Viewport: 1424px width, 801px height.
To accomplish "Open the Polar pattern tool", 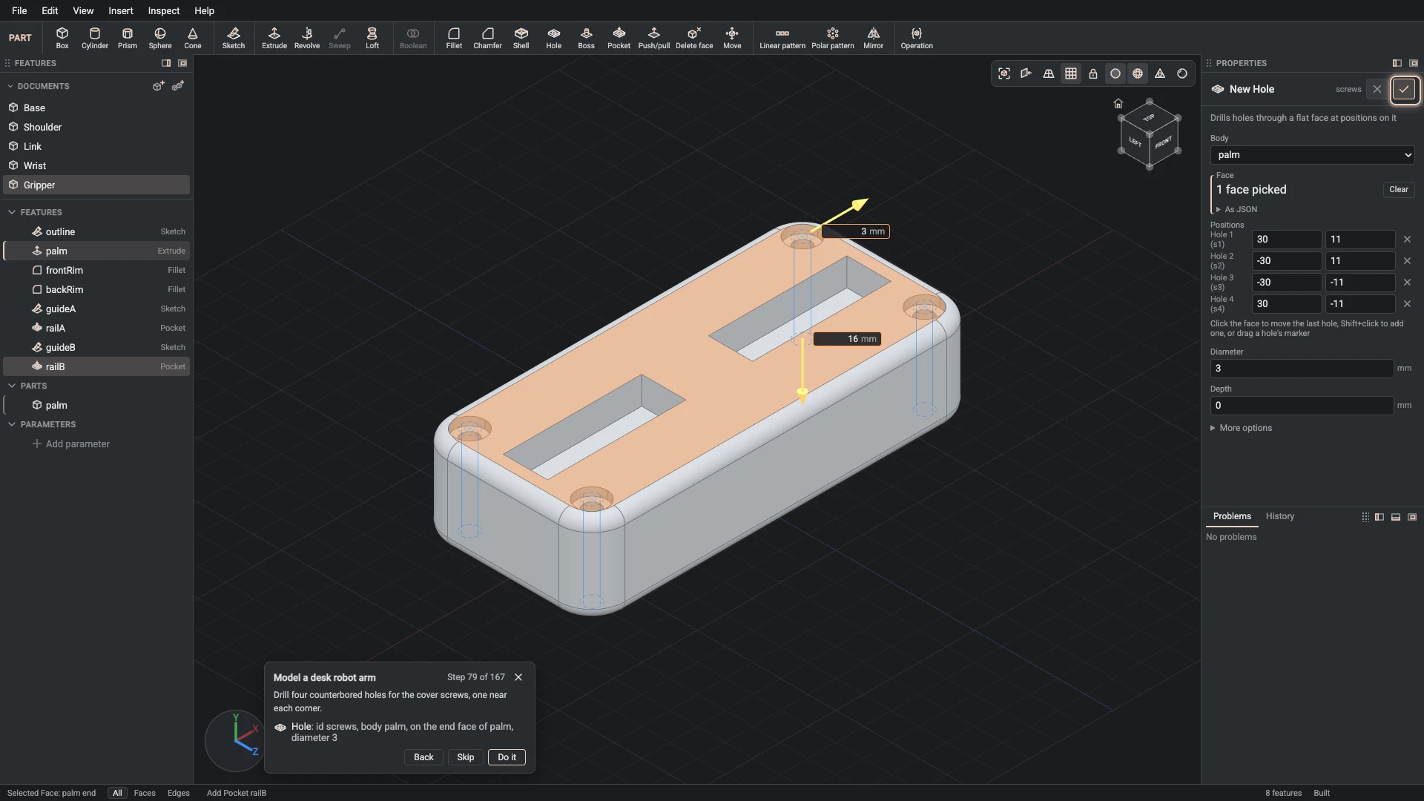I will pyautogui.click(x=833, y=38).
